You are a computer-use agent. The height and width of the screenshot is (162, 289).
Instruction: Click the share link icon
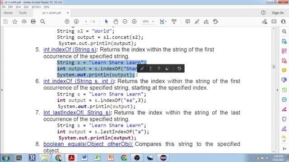265,22
